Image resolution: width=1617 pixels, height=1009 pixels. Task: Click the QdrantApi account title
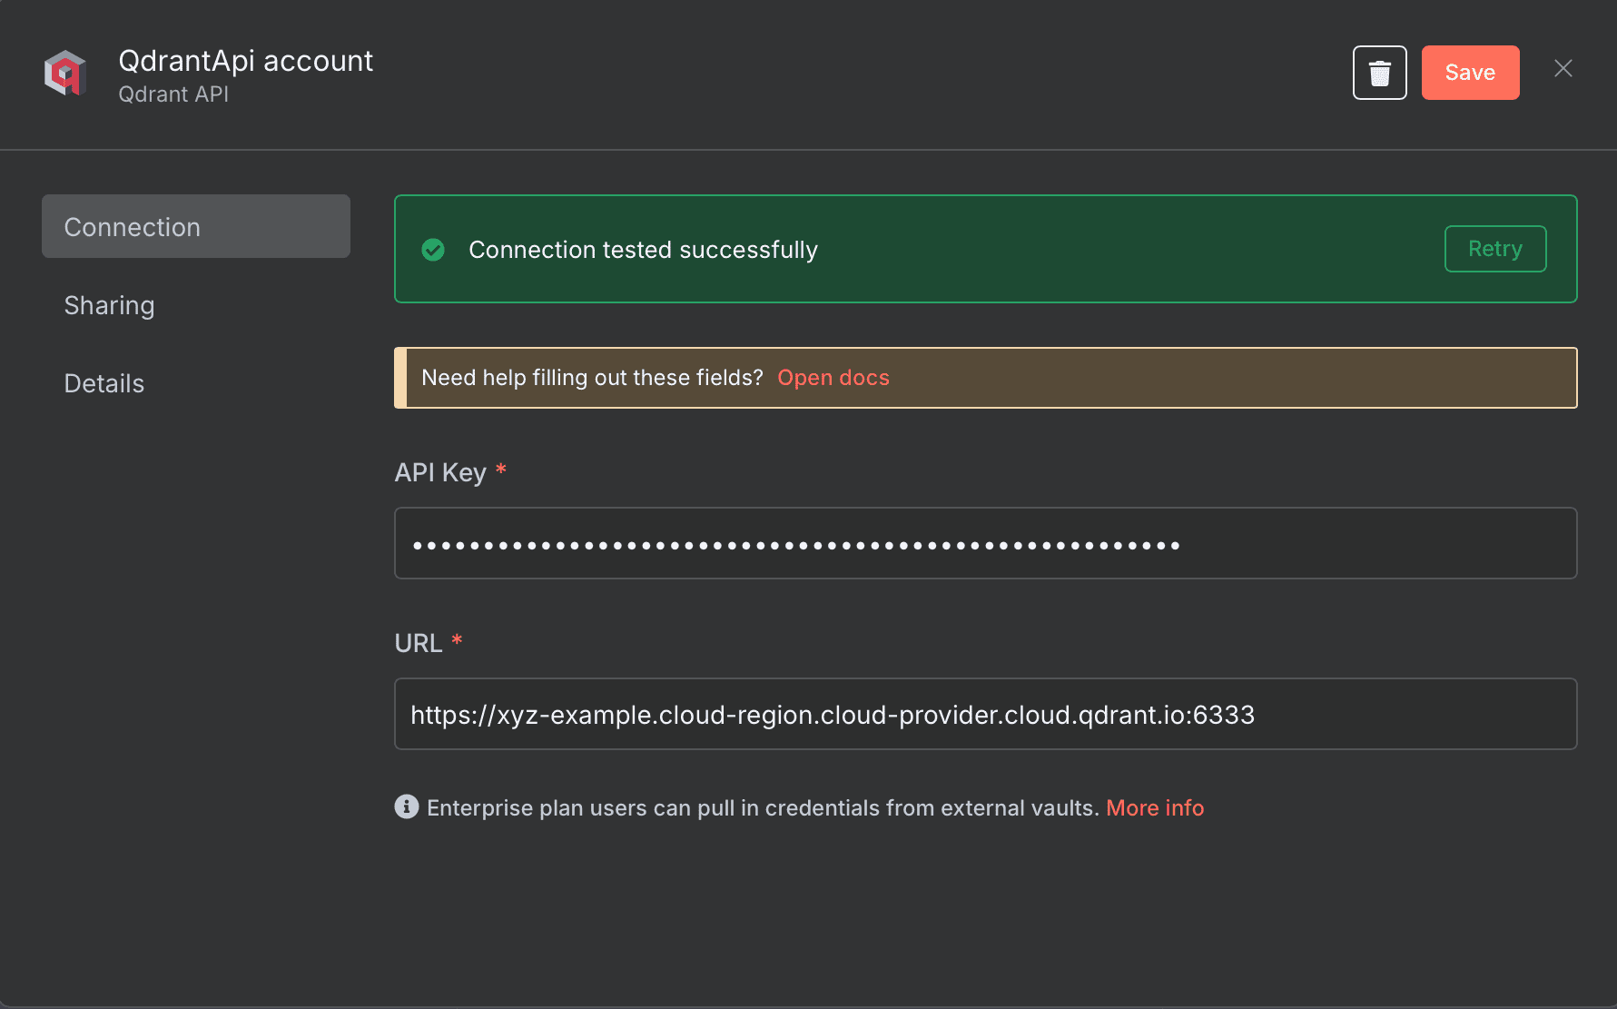[x=245, y=61]
